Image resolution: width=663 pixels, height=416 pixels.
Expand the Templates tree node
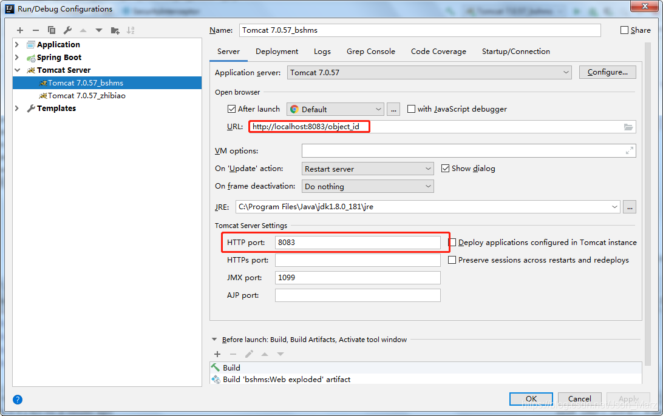(17, 108)
